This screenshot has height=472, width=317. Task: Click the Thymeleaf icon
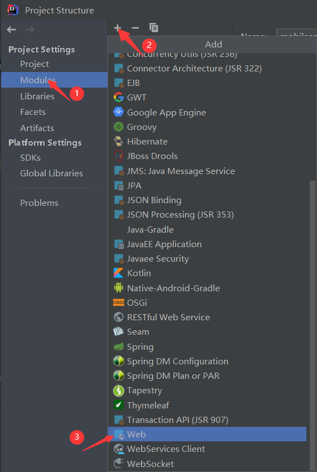pyautogui.click(x=119, y=405)
